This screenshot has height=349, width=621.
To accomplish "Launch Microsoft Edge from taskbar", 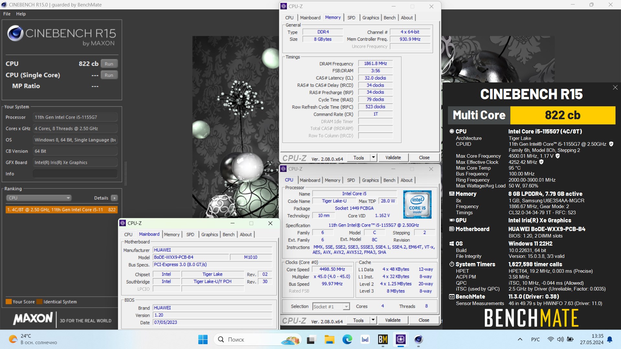I will click(347, 339).
